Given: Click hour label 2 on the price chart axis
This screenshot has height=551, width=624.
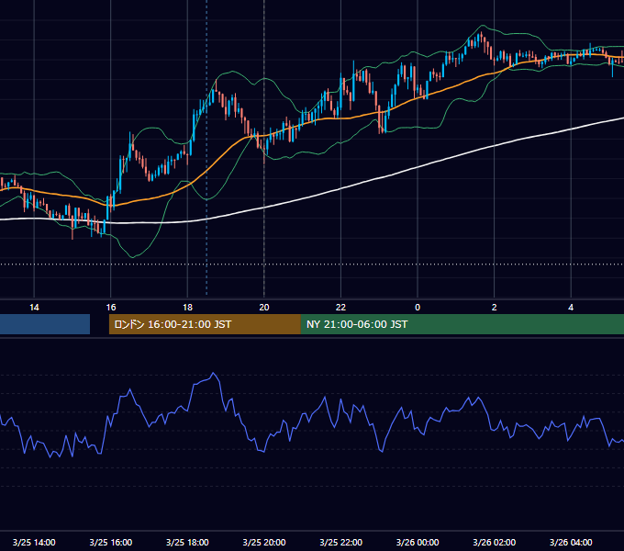Looking at the screenshot, I should click(495, 308).
